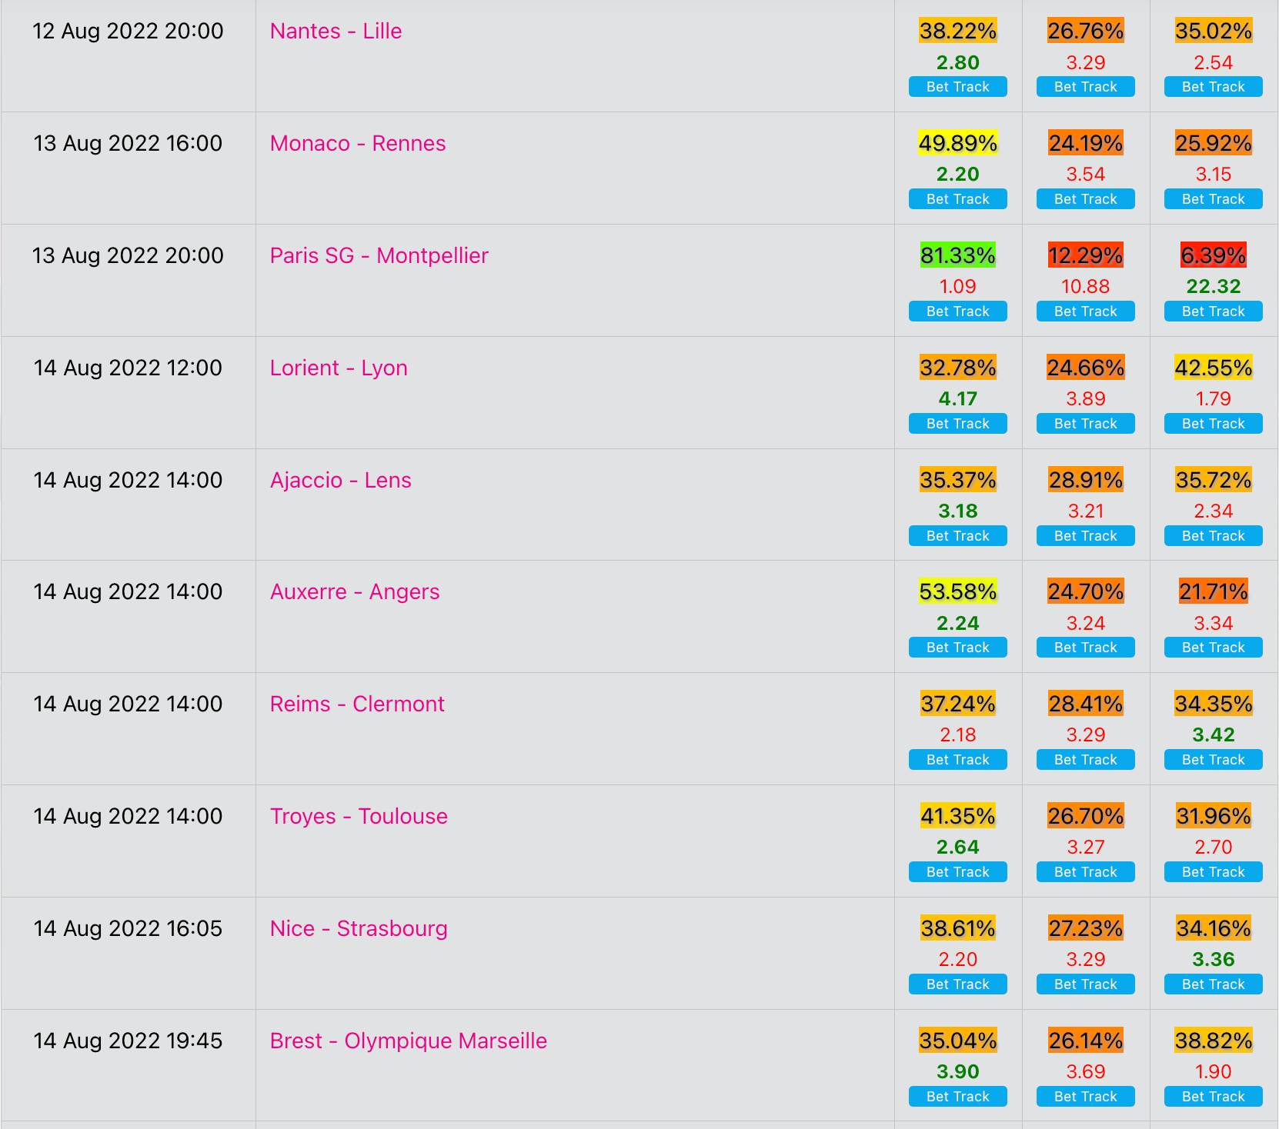1279x1129 pixels.
Task: Click Bet Track under Troyes - Toulouse draw odds 3.27
Action: [1086, 872]
